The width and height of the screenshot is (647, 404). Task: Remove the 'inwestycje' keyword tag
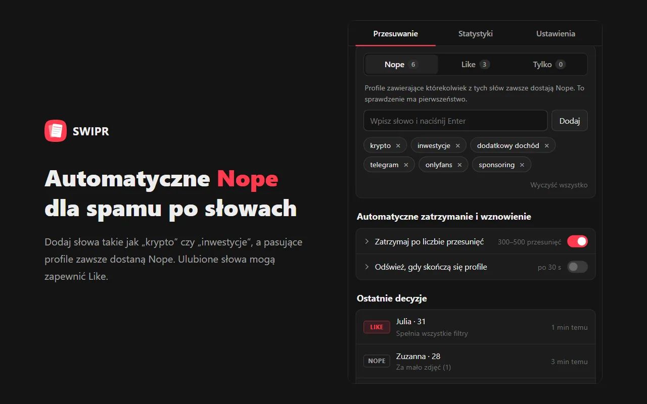pos(457,145)
